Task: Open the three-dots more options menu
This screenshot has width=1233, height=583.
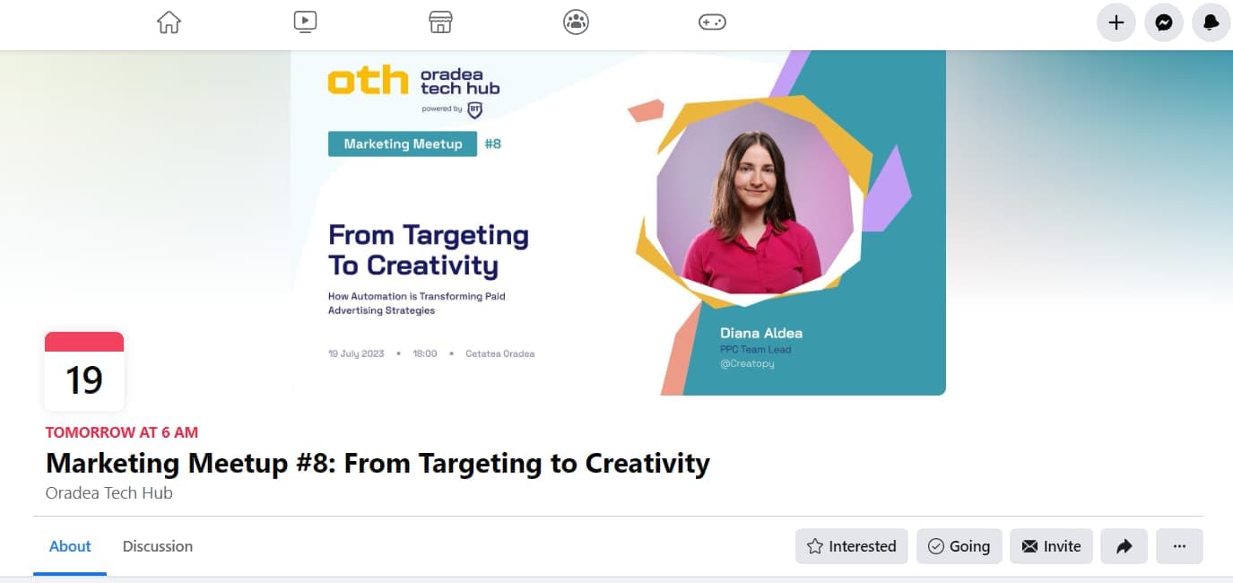Action: pos(1179,545)
